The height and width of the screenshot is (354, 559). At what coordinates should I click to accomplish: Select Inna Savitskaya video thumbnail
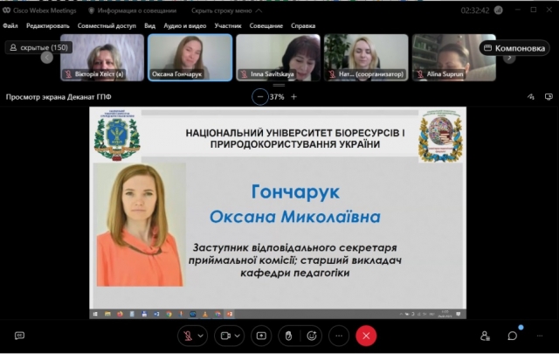point(278,58)
